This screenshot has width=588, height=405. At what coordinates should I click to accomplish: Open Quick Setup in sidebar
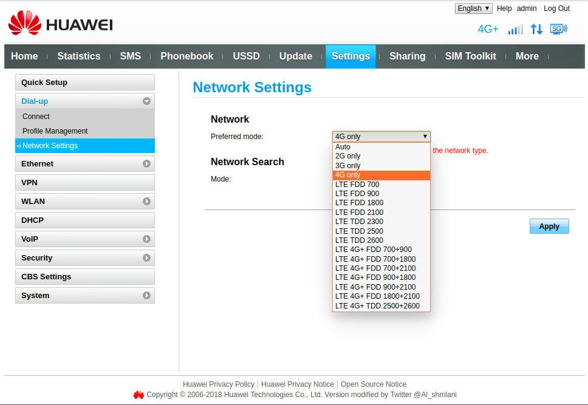(85, 83)
